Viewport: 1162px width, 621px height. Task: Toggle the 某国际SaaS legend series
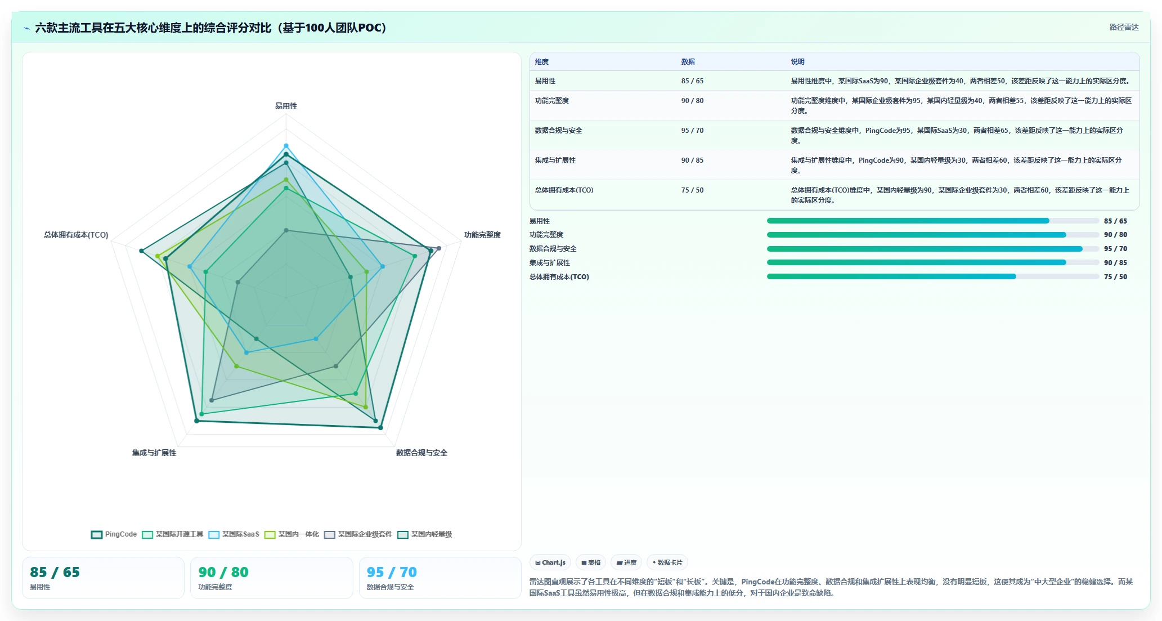coord(234,534)
